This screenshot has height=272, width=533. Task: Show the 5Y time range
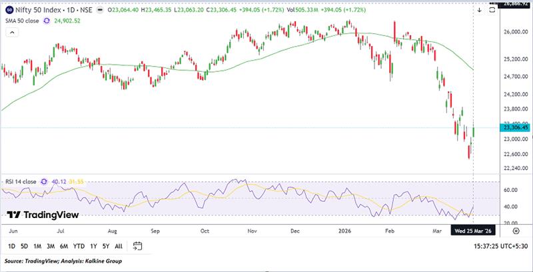pos(106,246)
